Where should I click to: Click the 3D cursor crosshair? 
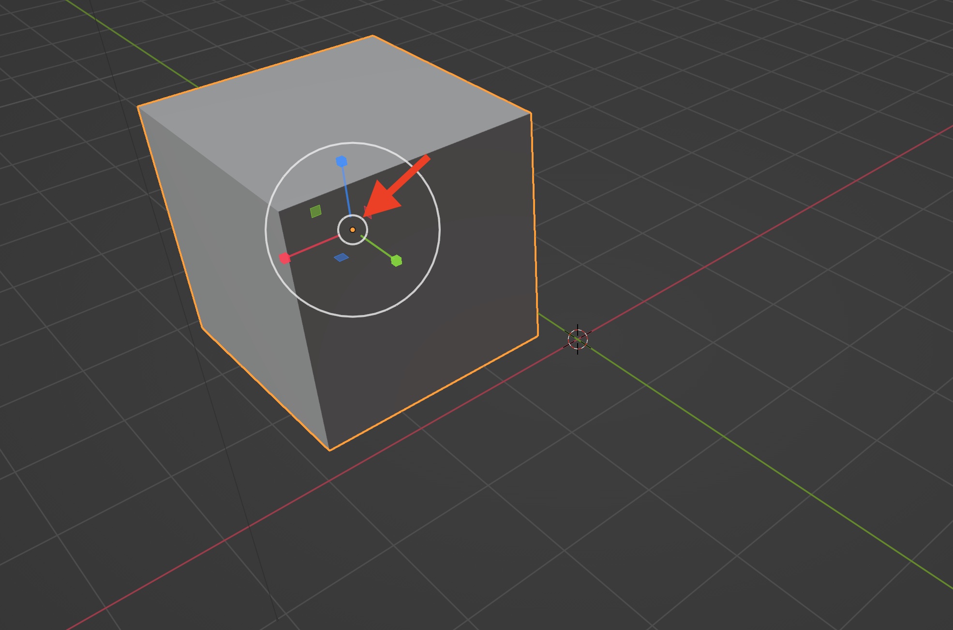(577, 339)
